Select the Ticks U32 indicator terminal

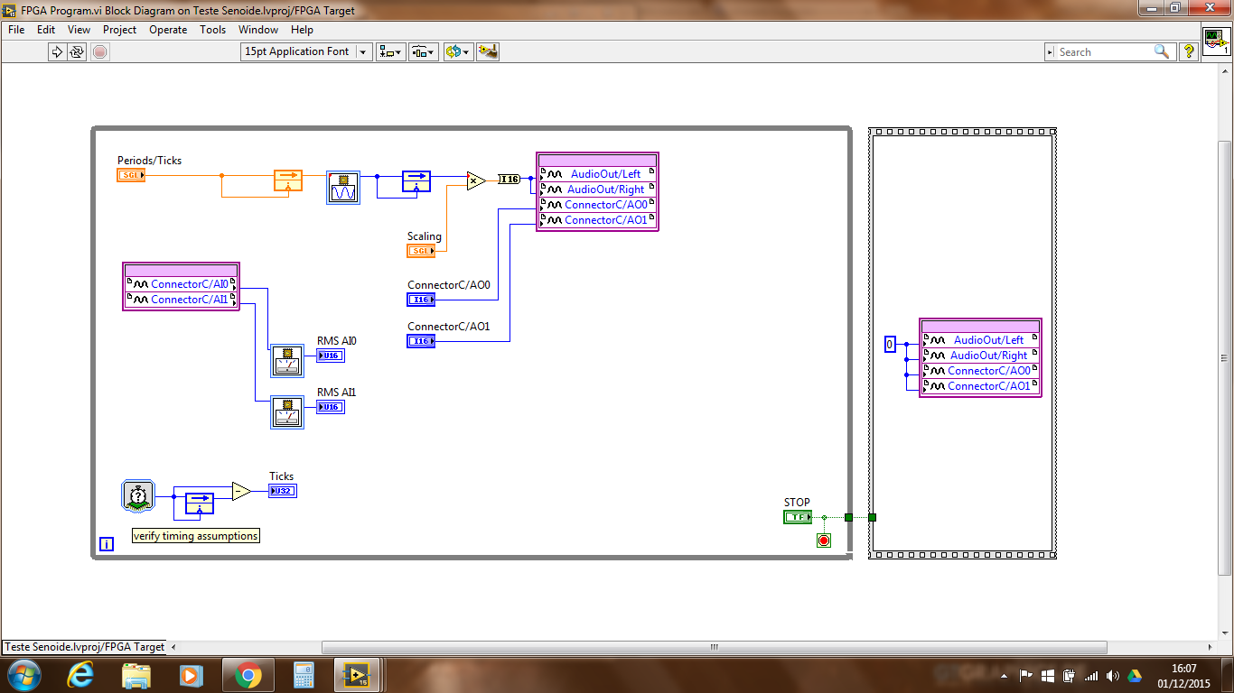(283, 491)
